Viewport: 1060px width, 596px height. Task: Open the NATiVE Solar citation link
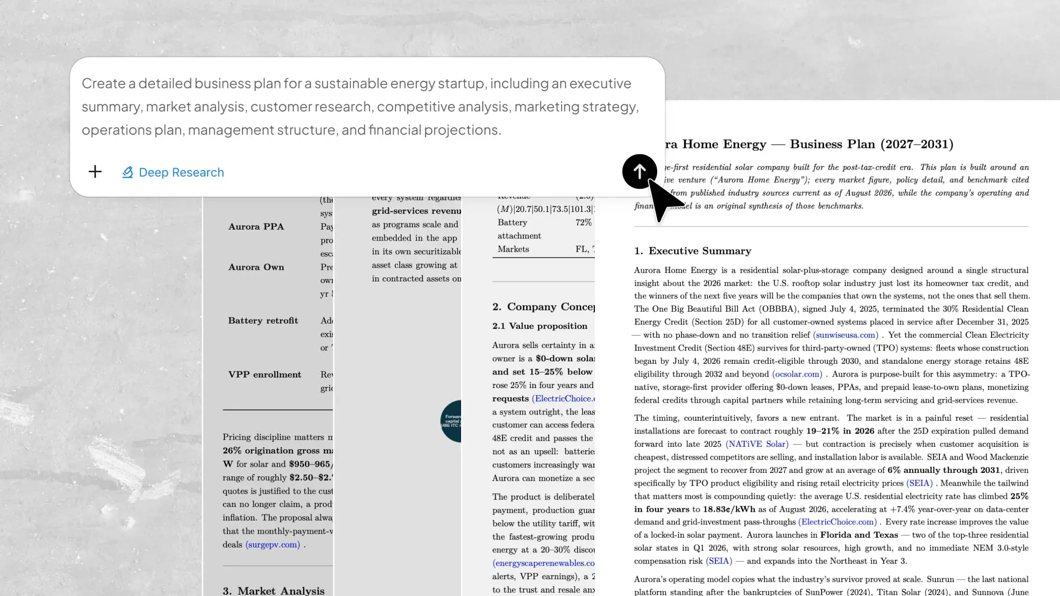pos(757,444)
